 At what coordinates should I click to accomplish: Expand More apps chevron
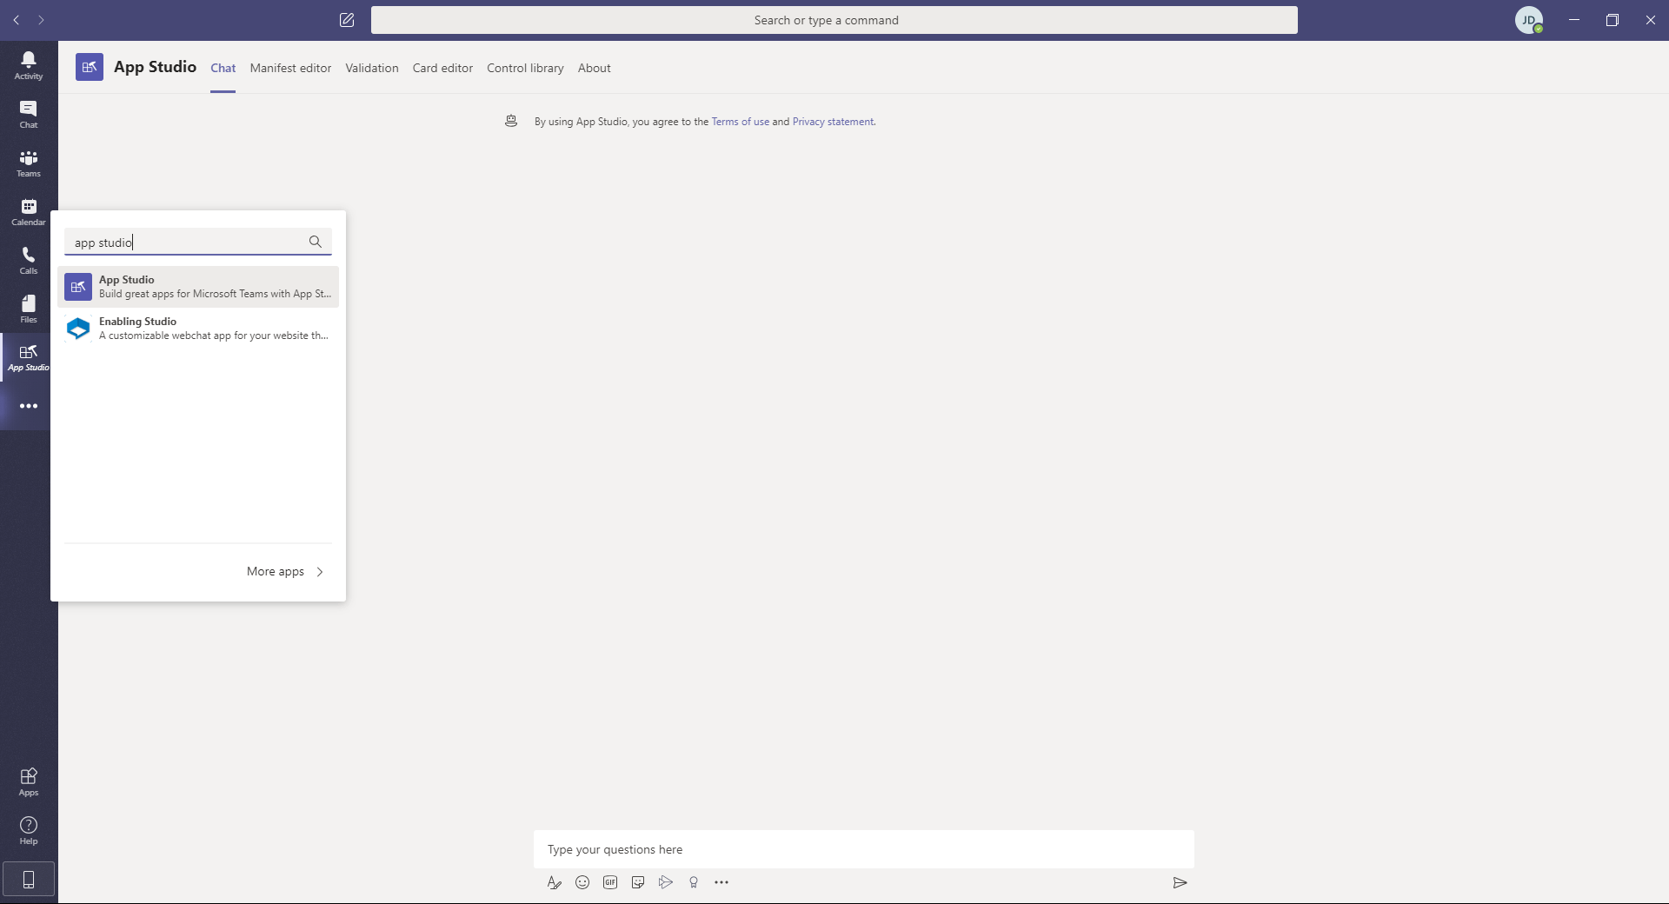320,571
